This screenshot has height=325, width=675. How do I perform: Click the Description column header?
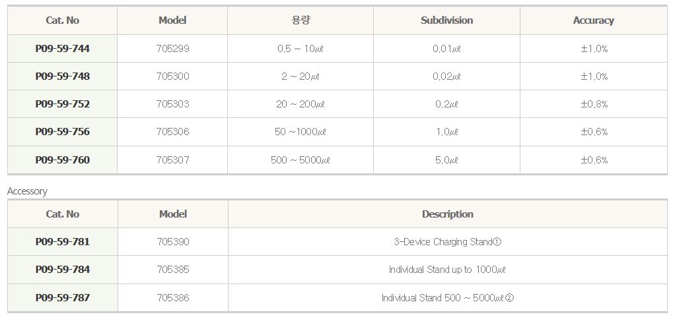tap(448, 214)
